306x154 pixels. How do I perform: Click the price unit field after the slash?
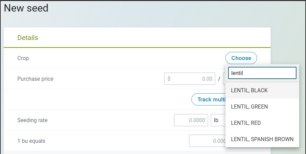pyautogui.click(x=224, y=79)
